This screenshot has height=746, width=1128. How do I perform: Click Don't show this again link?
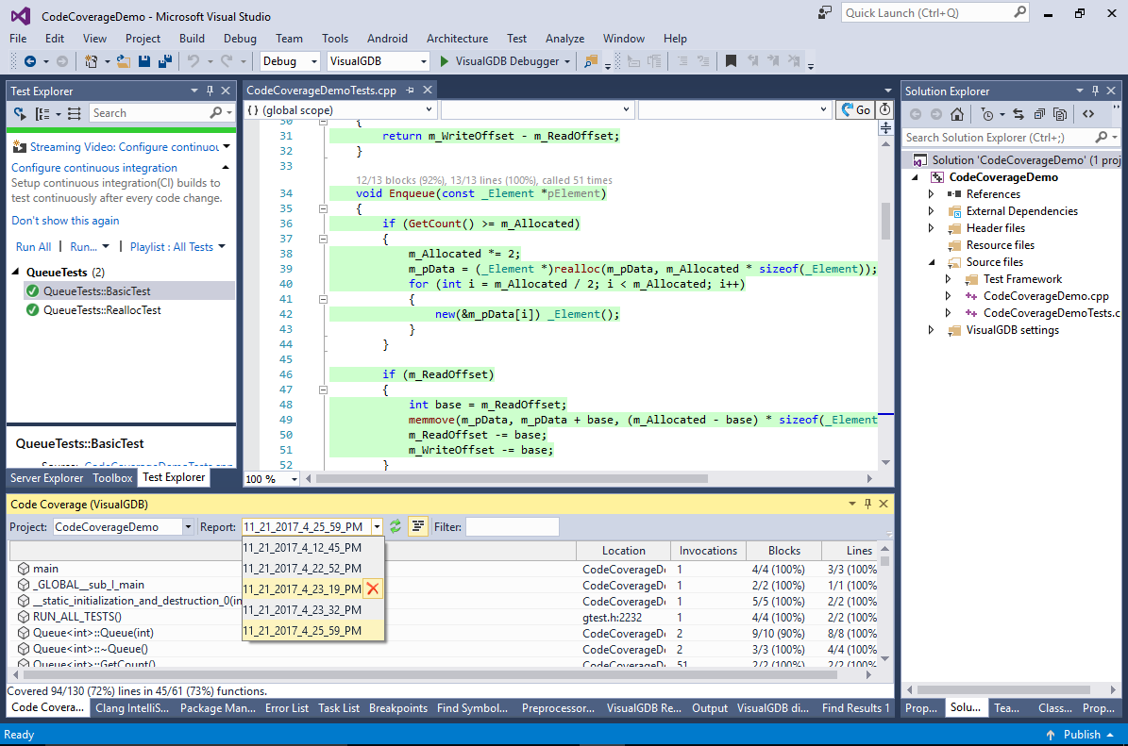tap(65, 221)
